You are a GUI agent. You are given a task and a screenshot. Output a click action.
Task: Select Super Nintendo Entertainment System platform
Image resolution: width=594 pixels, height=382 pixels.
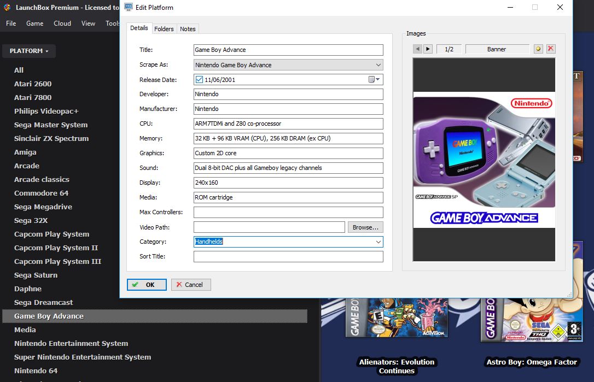coord(83,357)
